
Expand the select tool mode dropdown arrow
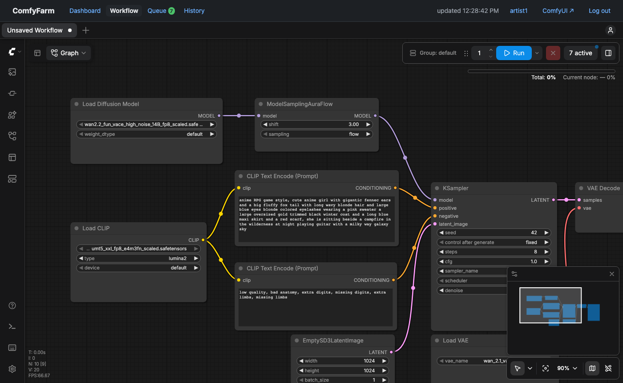pos(530,368)
